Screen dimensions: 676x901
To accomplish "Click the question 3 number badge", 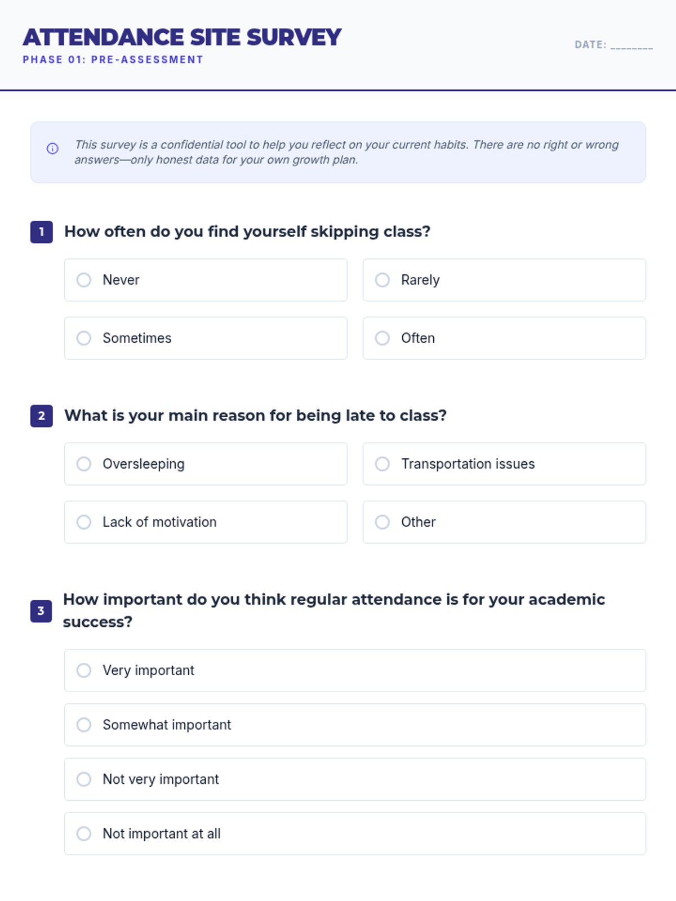I will (x=41, y=611).
